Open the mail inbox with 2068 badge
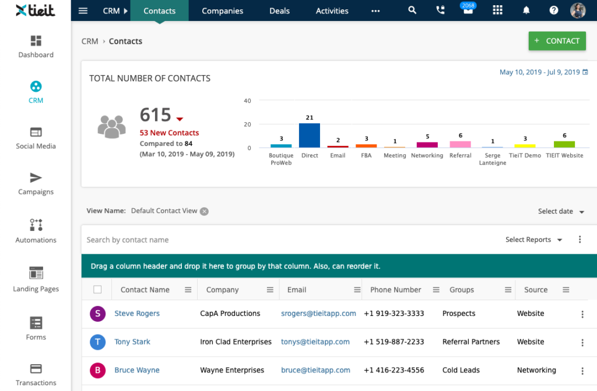This screenshot has height=391, width=597. 468,11
